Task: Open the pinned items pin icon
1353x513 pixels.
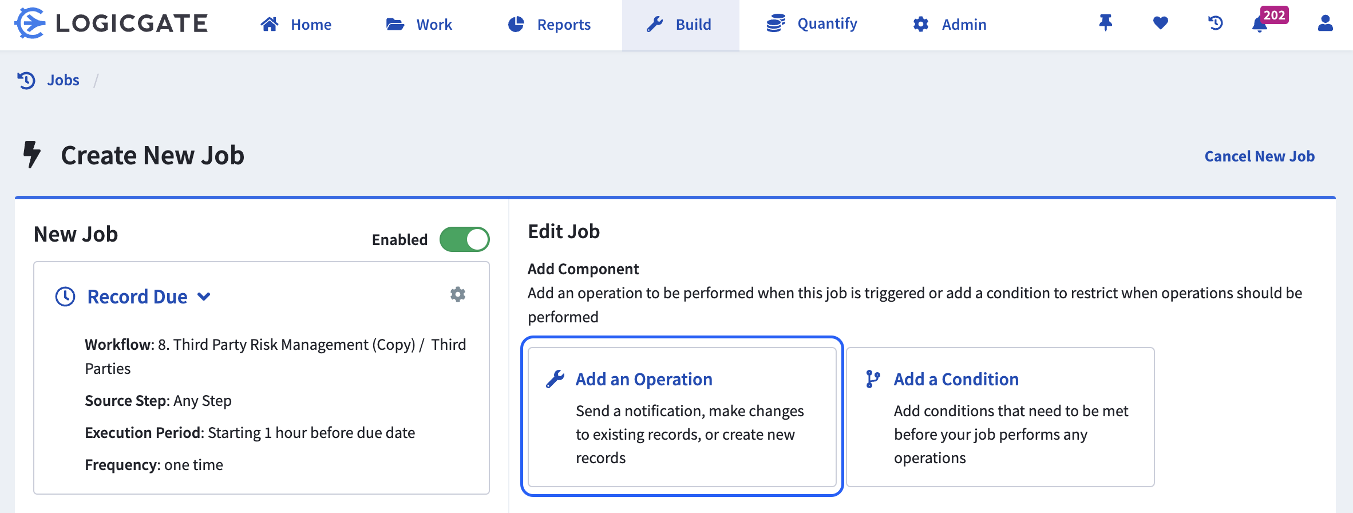Action: [1105, 23]
